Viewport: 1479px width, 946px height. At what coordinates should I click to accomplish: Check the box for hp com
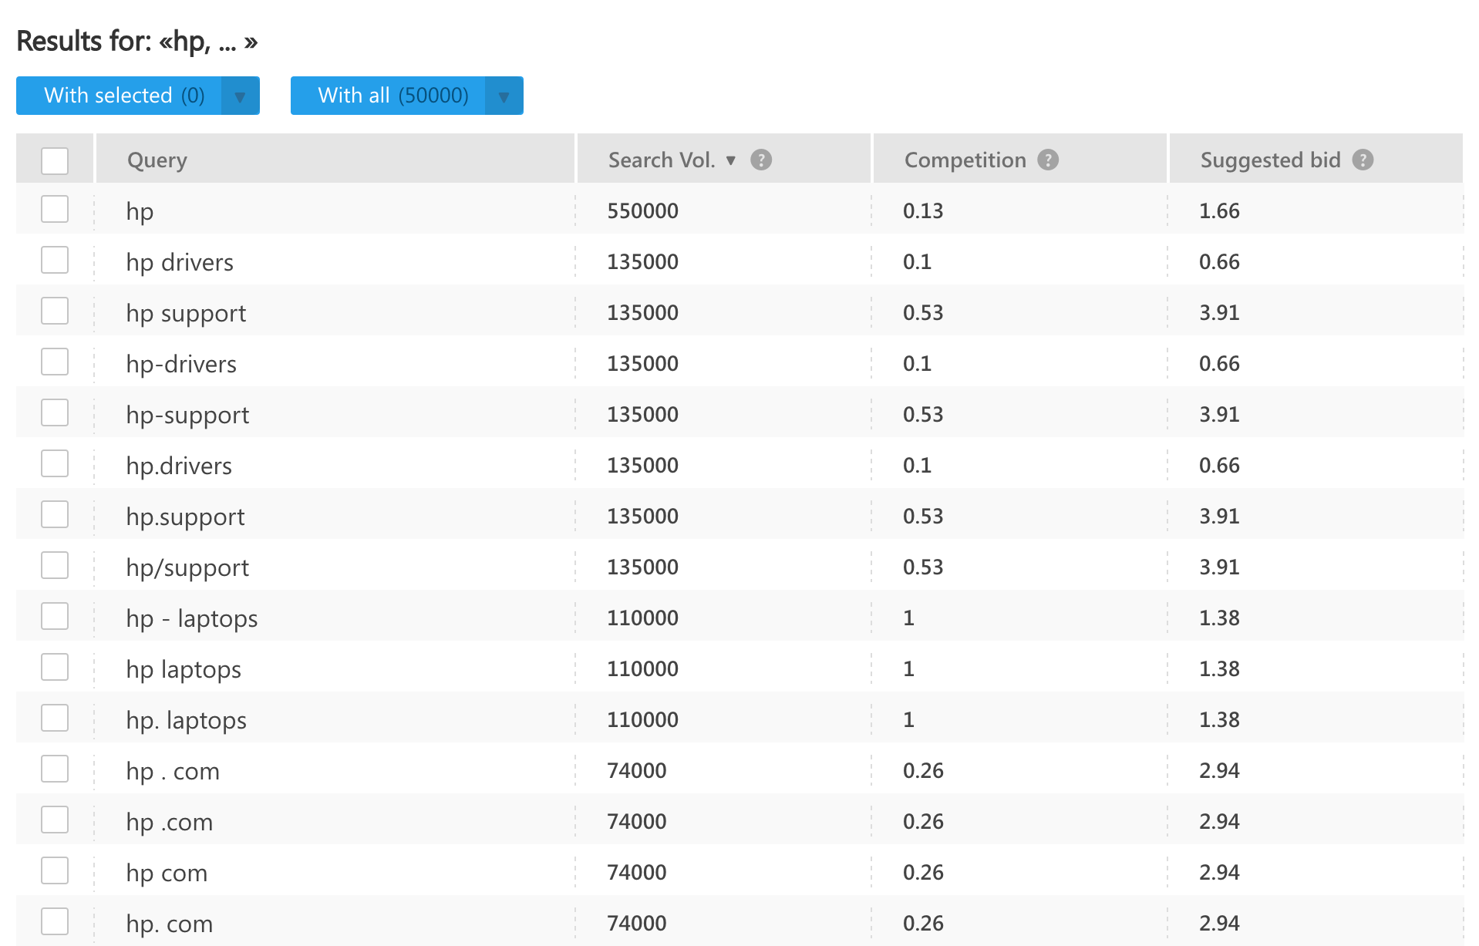(55, 870)
